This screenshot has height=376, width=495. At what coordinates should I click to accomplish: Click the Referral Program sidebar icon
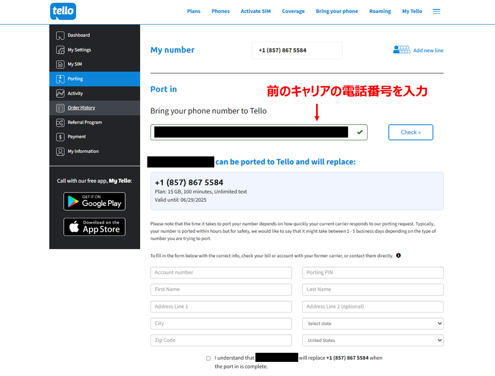coord(60,122)
